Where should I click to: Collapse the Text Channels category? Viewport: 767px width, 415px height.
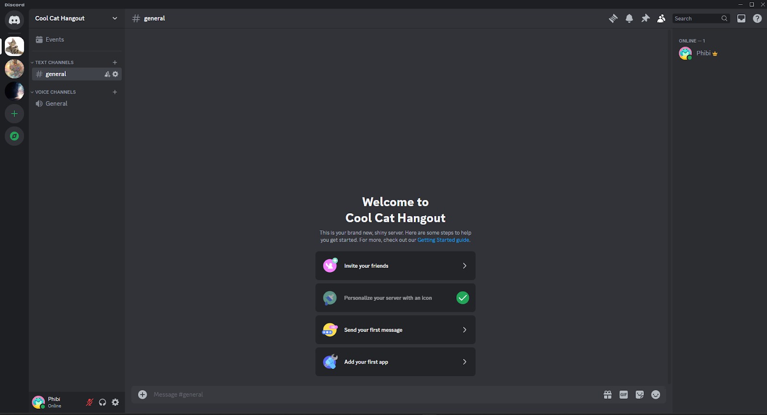pyautogui.click(x=54, y=62)
